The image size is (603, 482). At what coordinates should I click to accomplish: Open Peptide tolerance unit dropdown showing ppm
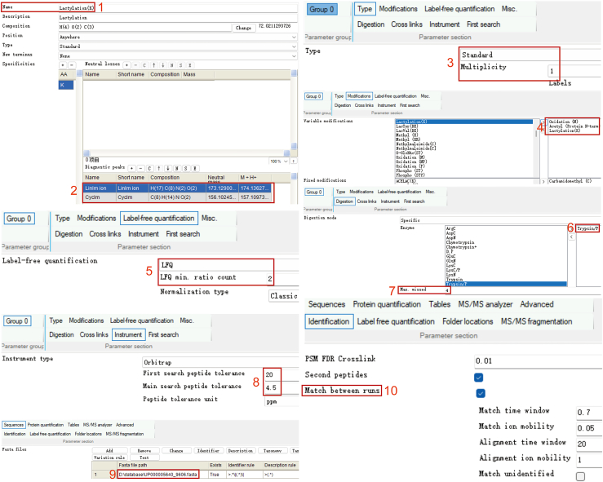(282, 401)
